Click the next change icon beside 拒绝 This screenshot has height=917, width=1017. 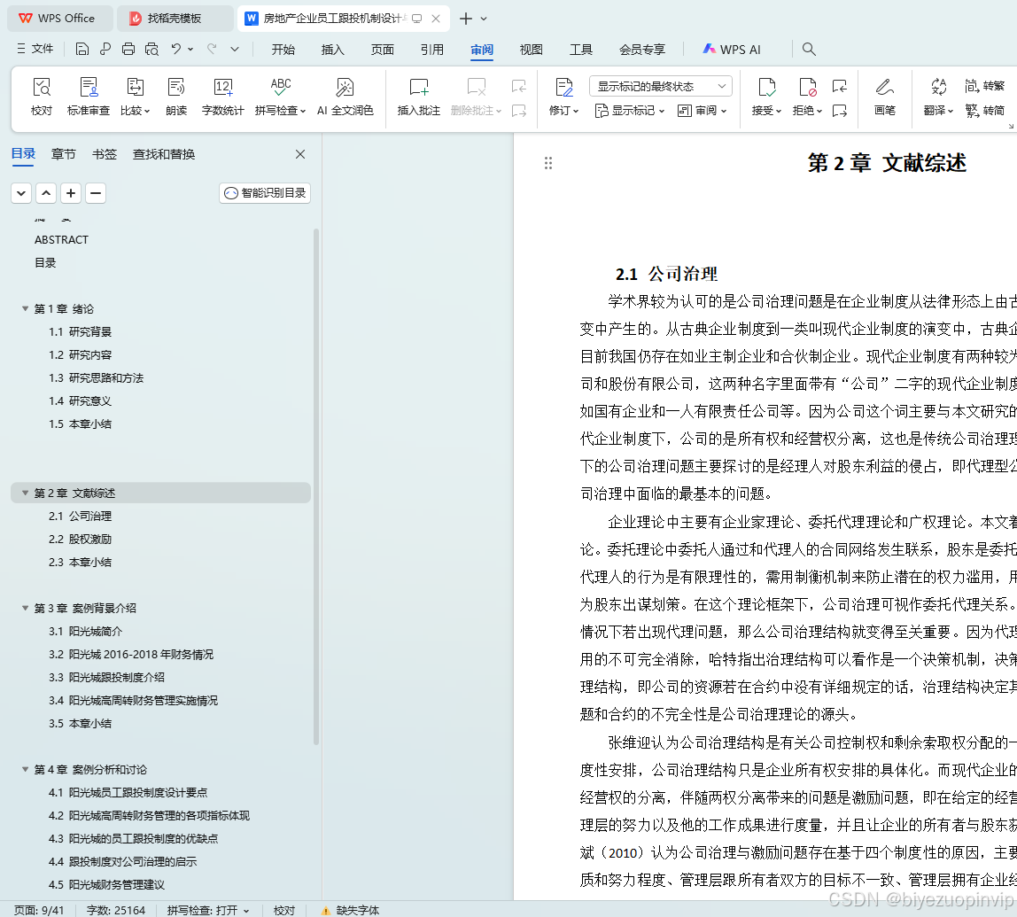pos(839,111)
